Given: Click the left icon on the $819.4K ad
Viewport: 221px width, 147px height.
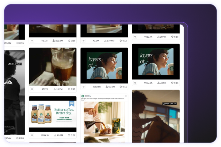Looking at the screenshot, I should [135, 37].
